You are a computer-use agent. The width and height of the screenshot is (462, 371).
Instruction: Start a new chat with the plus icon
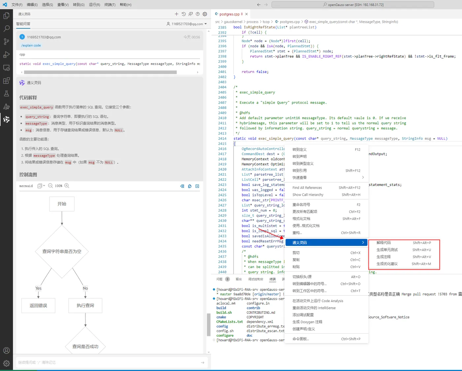[177, 14]
